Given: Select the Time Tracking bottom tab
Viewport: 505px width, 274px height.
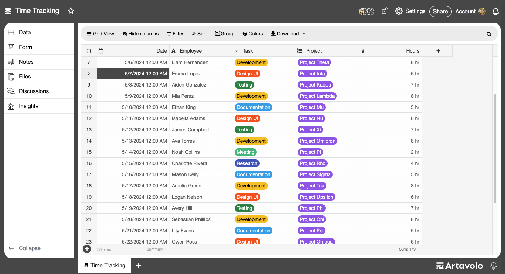Looking at the screenshot, I should pos(105,266).
